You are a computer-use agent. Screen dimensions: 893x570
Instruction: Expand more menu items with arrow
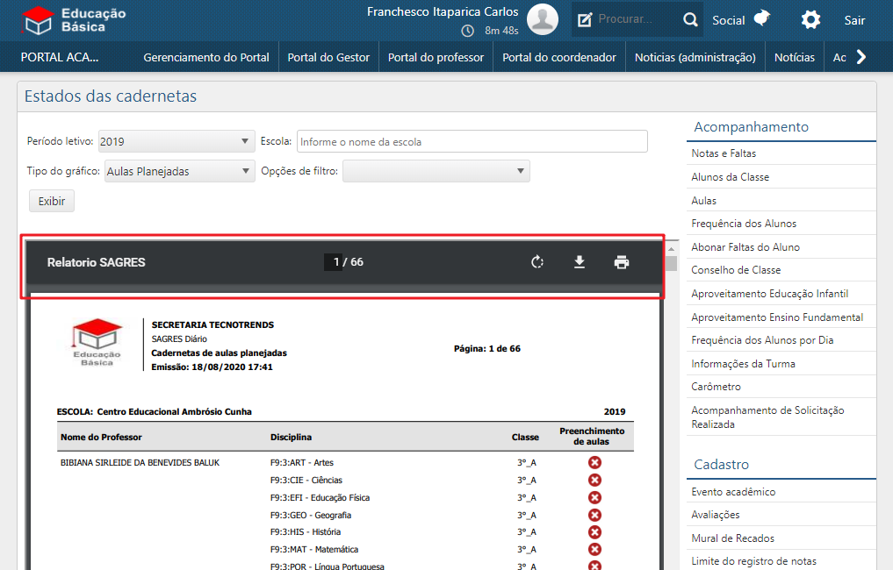coord(861,57)
